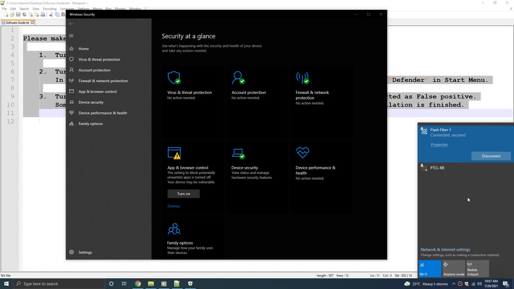
Task: Open the Notepad++ File menu
Action: point(4,8)
